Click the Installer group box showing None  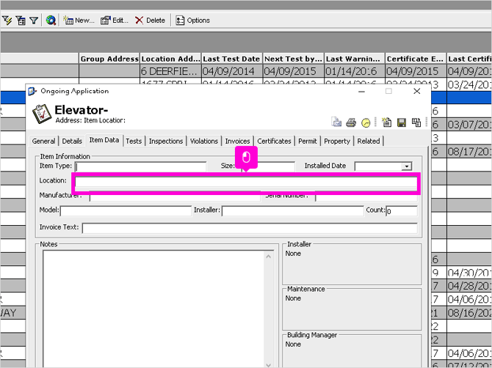pos(352,264)
